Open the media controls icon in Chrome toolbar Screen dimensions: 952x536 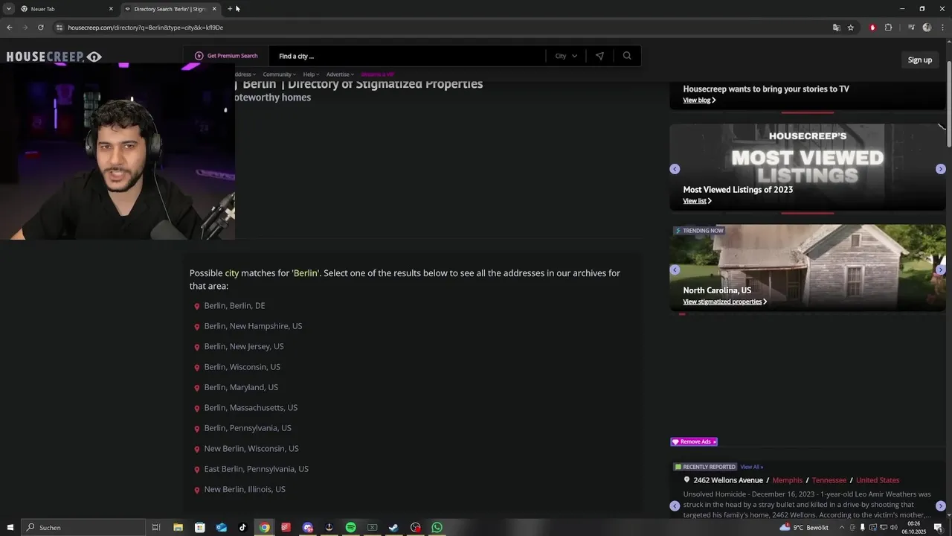(911, 28)
